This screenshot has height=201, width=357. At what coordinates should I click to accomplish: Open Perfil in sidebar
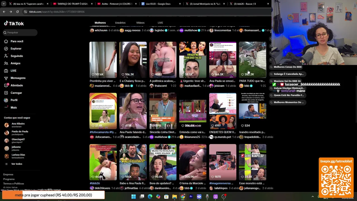(14, 100)
